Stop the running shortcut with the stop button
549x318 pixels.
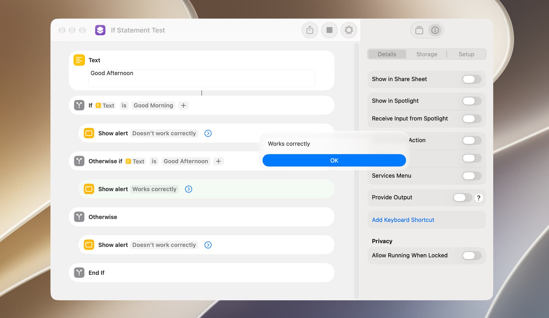(x=329, y=30)
